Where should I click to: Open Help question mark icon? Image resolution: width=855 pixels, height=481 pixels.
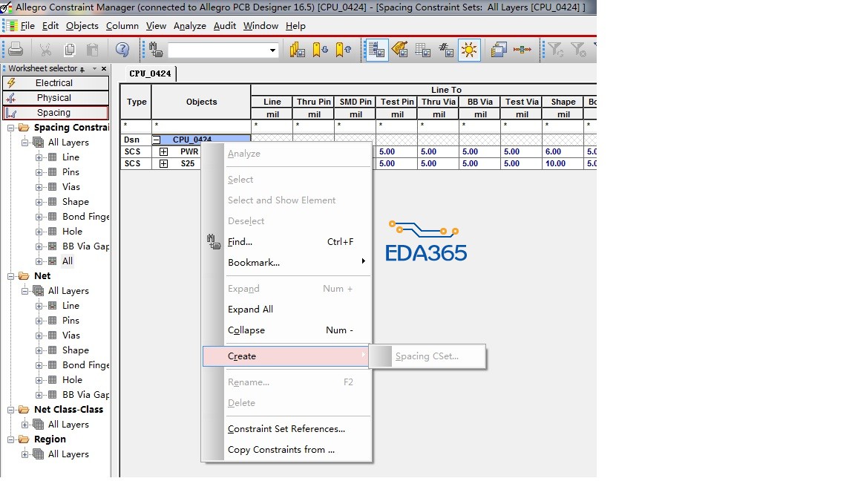[122, 50]
